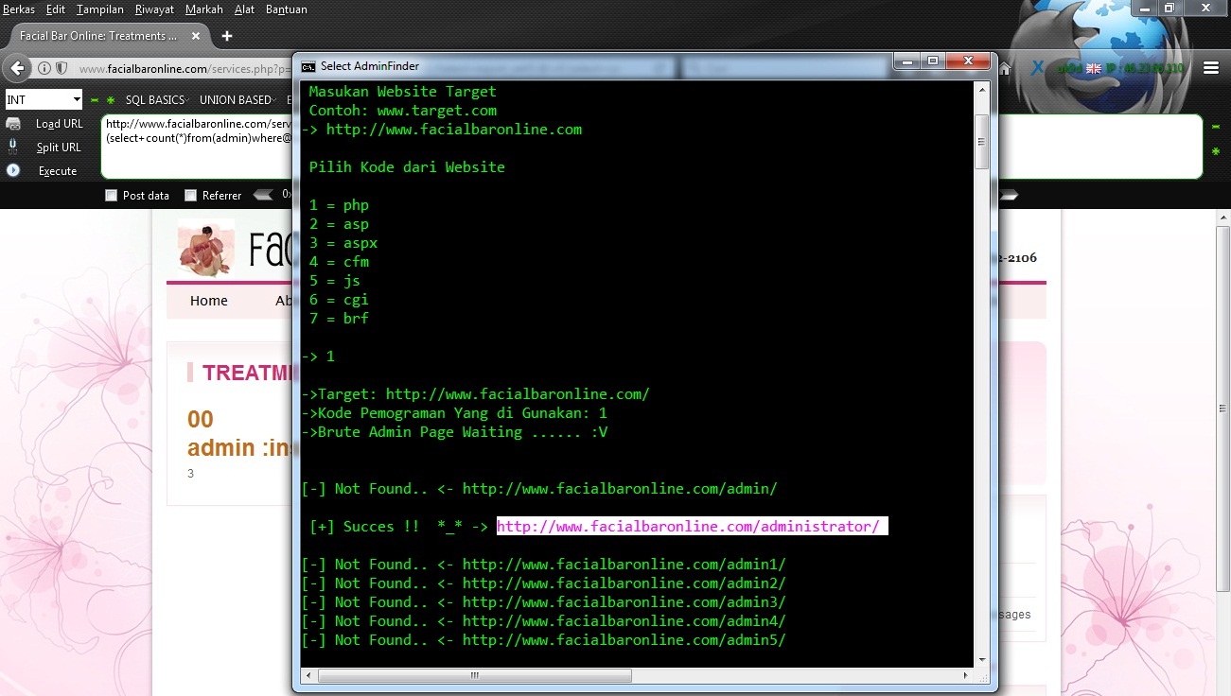Click green minus icon next to INT
1231x696 pixels.
tap(95, 100)
